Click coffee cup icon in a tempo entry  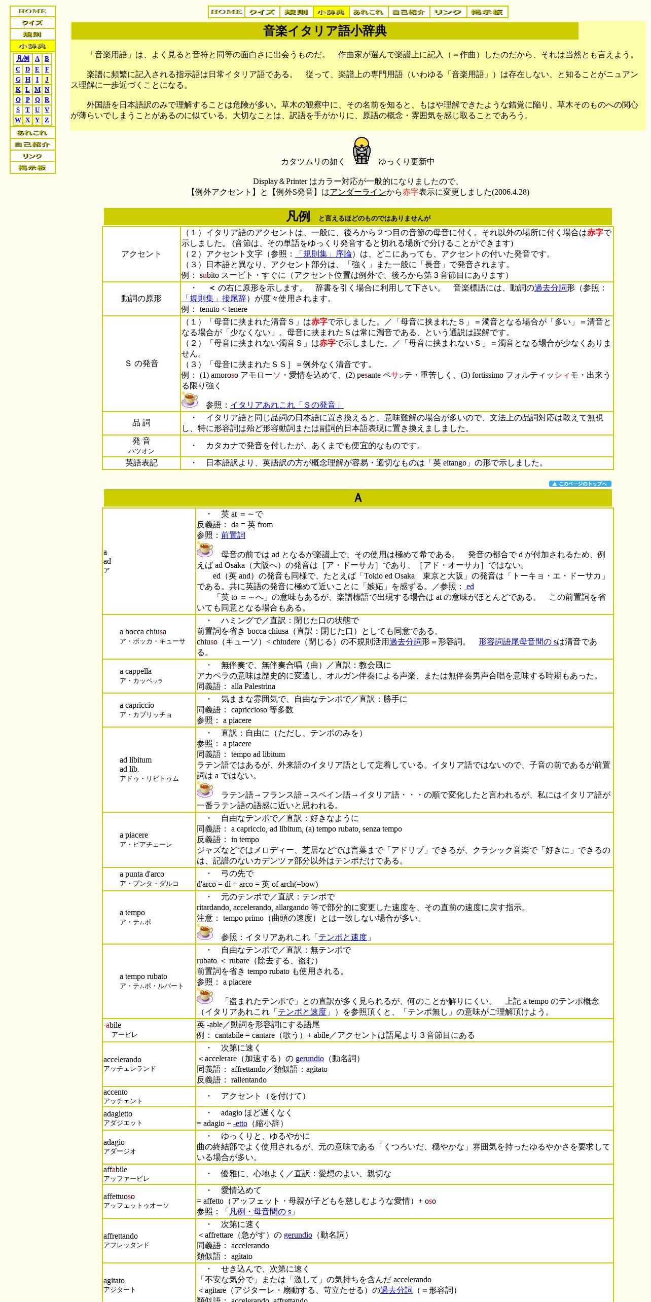click(205, 932)
